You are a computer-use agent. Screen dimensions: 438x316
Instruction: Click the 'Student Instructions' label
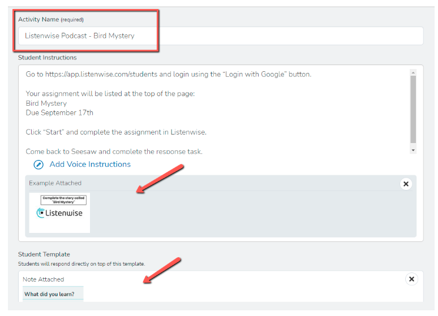[x=47, y=58]
